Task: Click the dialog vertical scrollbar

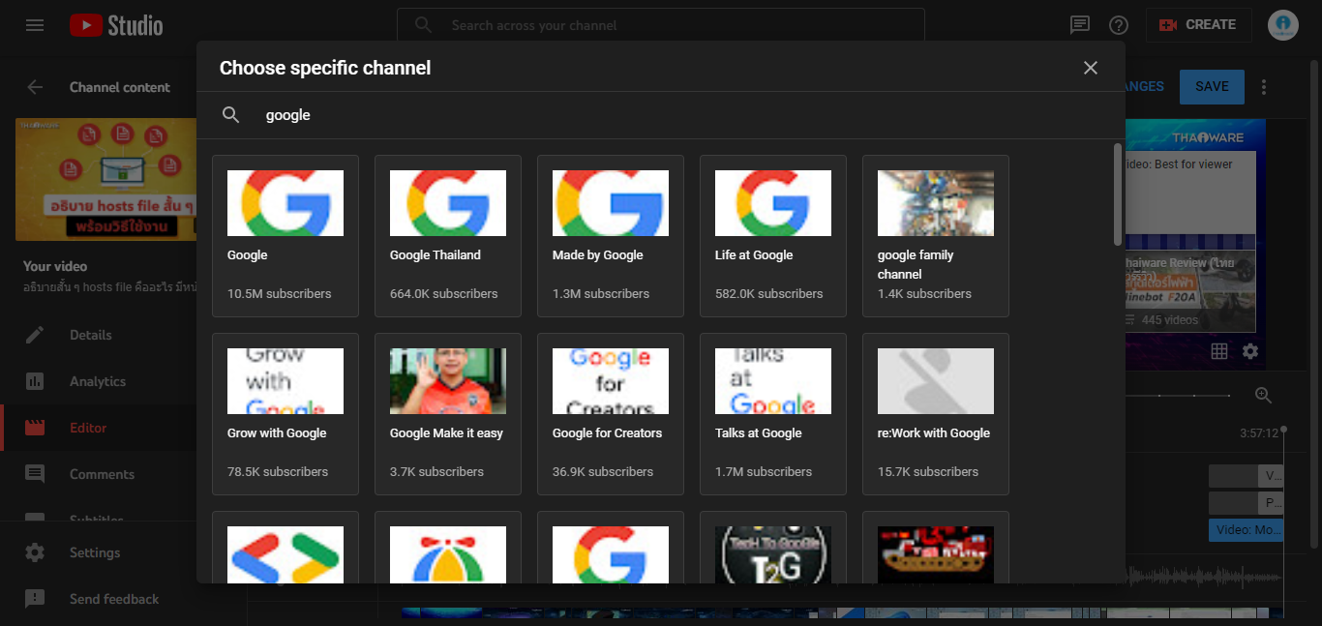Action: pyautogui.click(x=1118, y=194)
